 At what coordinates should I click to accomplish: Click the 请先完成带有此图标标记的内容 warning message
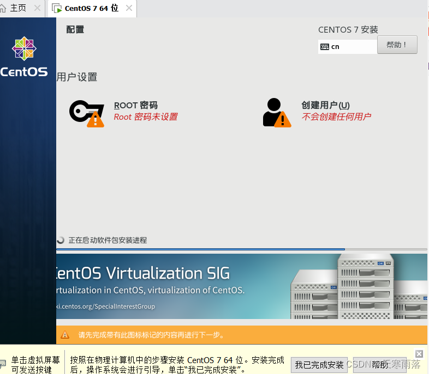coord(151,335)
